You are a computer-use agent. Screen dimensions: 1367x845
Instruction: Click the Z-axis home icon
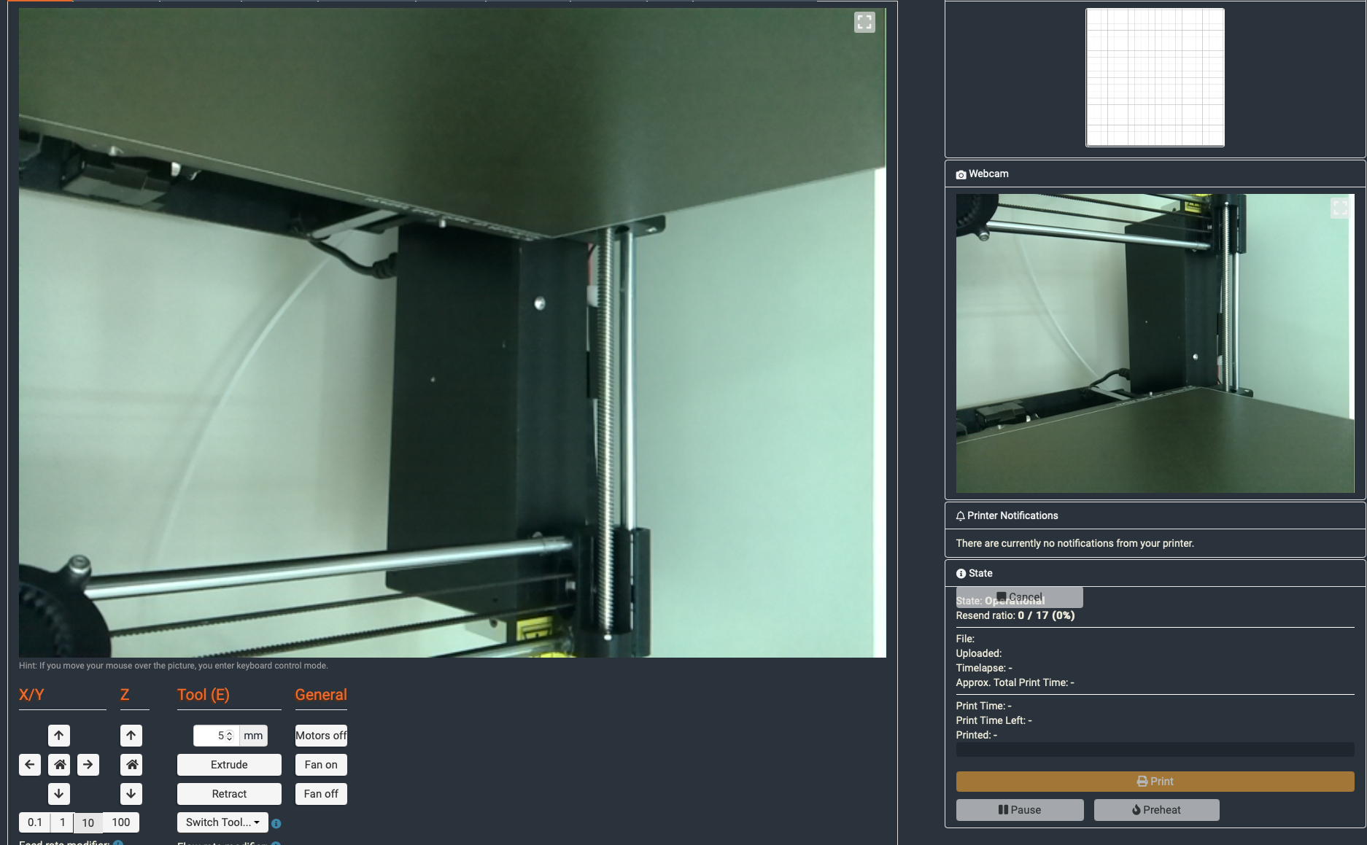coord(132,764)
